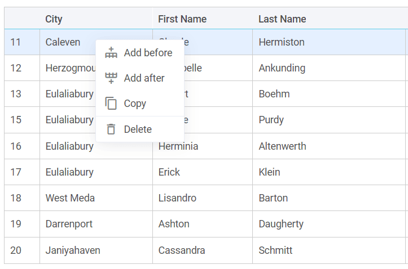Click the Daugherty last name cell
The image size is (408, 269).
[280, 224]
